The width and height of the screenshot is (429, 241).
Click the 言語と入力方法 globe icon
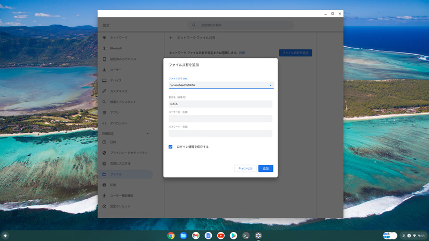tap(104, 163)
